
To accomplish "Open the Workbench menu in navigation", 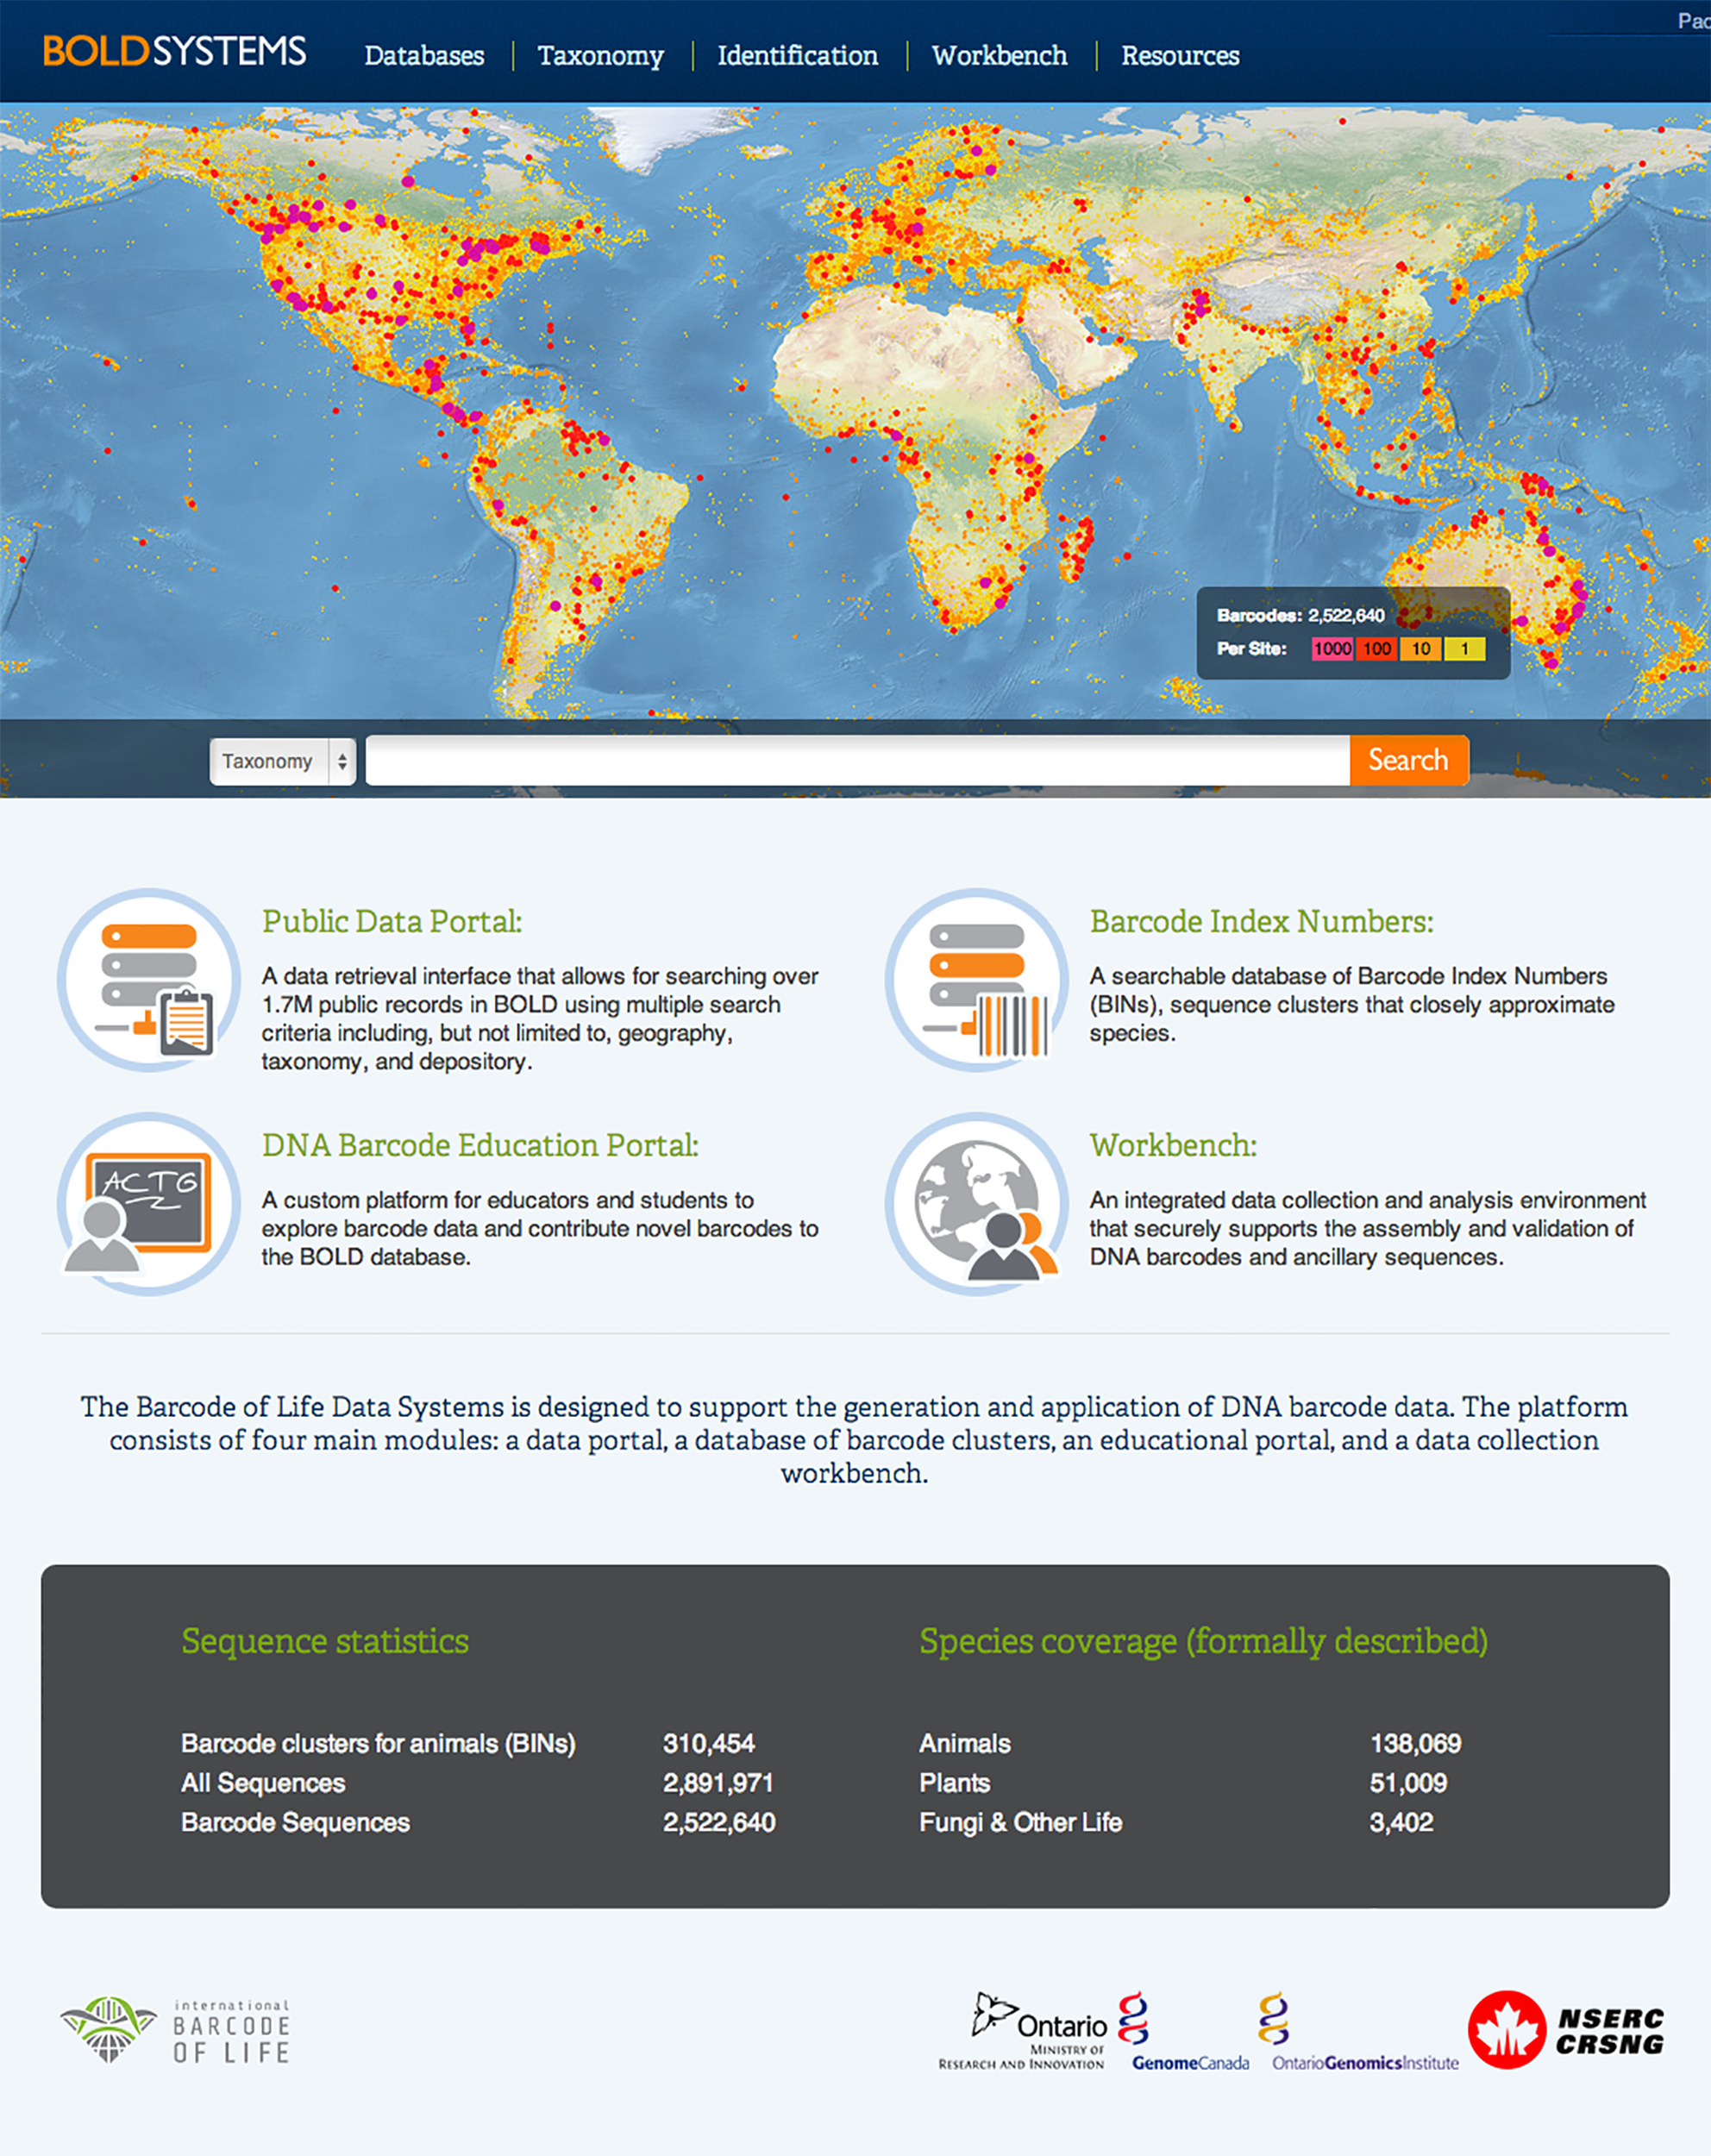I will [x=1000, y=56].
